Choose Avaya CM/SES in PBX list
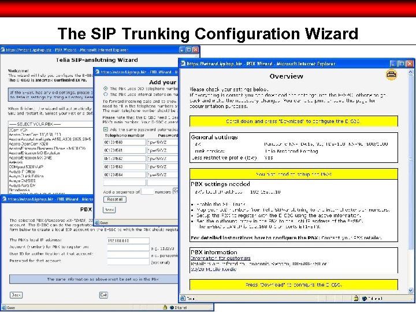 point(22,180)
